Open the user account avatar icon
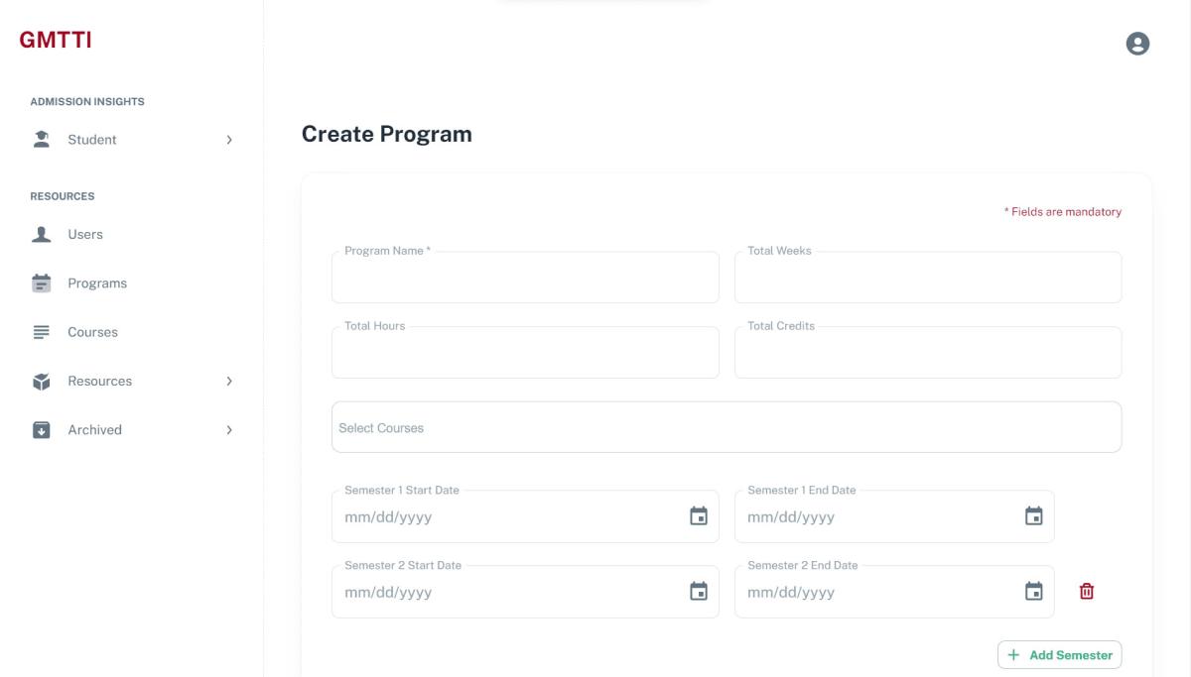Screen dimensions: 1191x677 pos(1137,44)
